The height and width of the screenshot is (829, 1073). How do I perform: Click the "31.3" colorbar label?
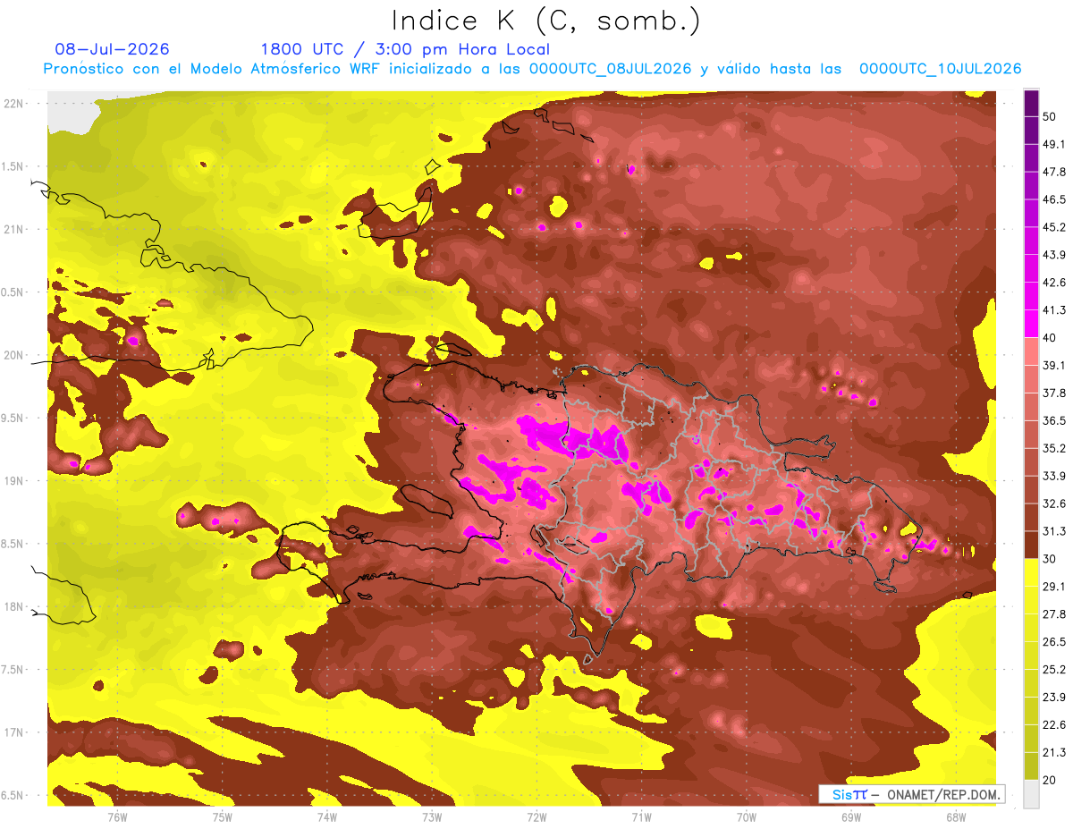(1054, 531)
